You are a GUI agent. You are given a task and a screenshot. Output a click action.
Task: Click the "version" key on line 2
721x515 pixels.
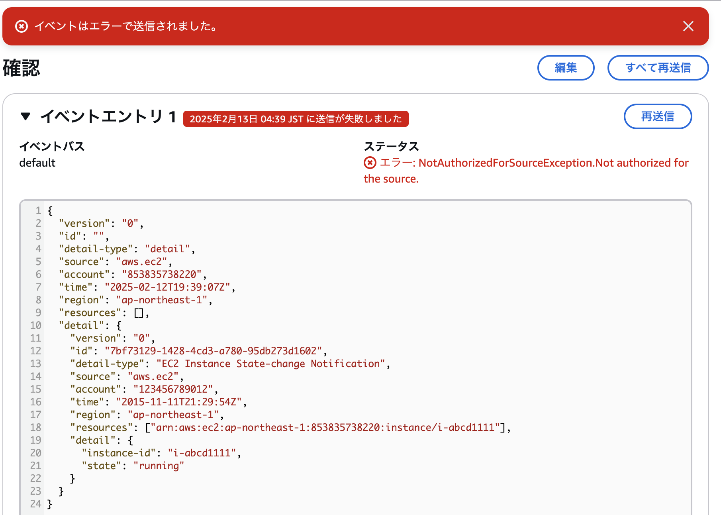[84, 223]
